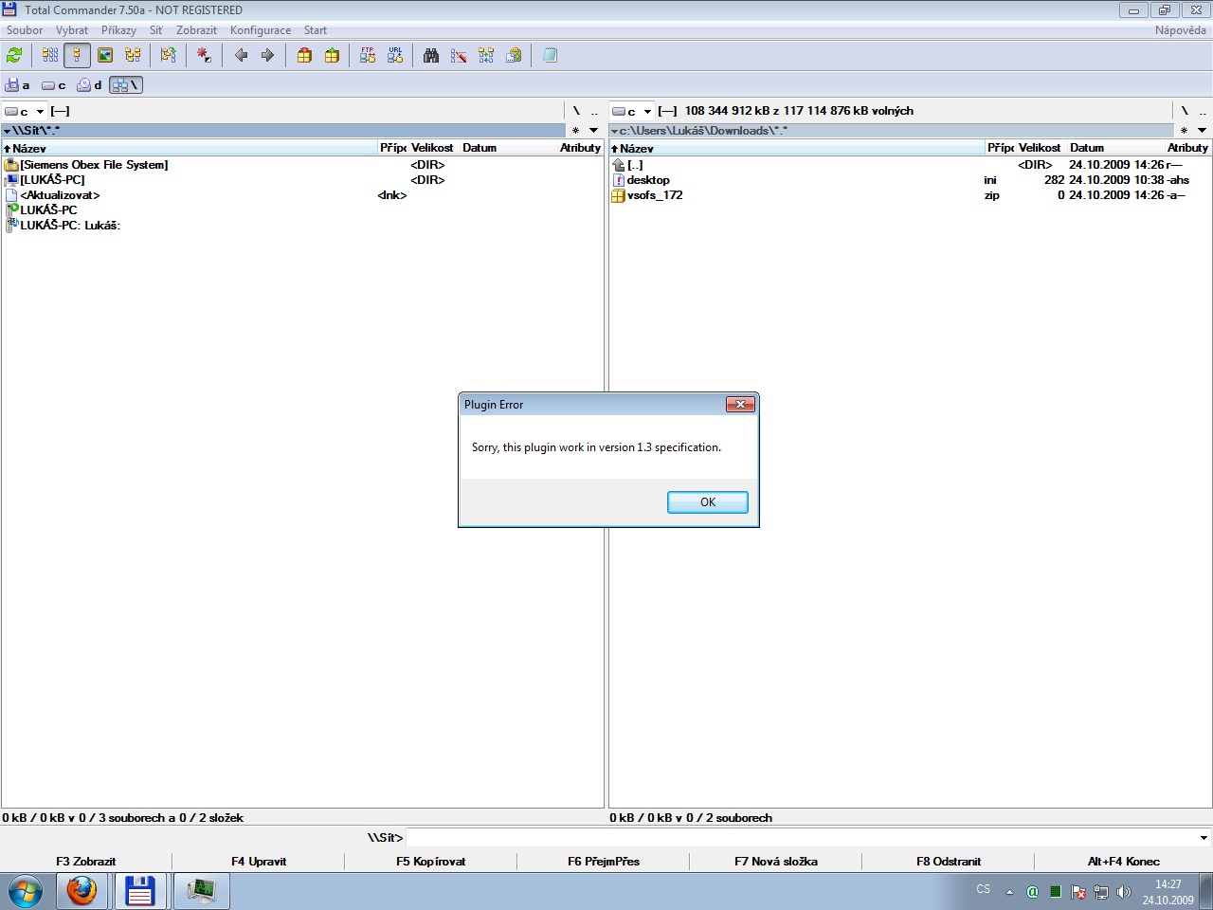Select vsofs_172 zip file in right panel
This screenshot has height=910, width=1213.
(x=655, y=195)
